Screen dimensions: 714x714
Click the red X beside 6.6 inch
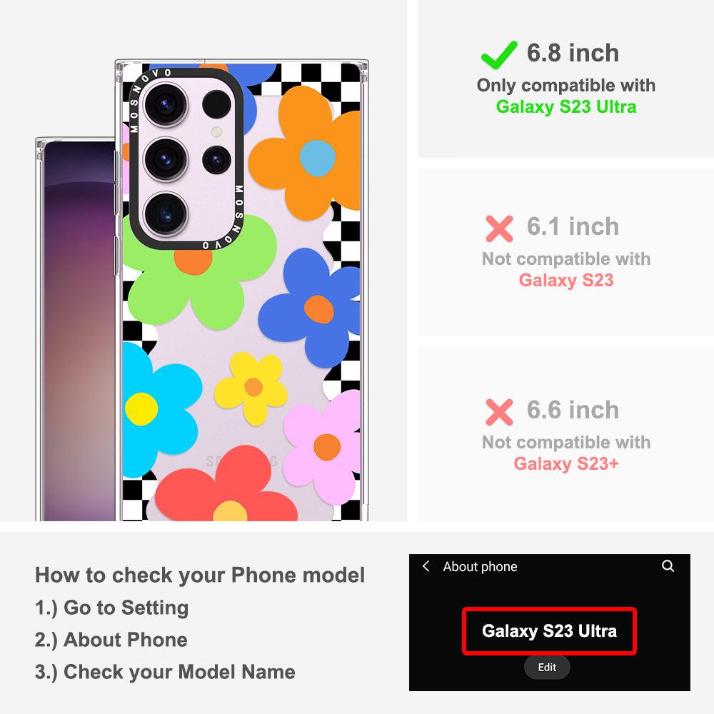499,412
